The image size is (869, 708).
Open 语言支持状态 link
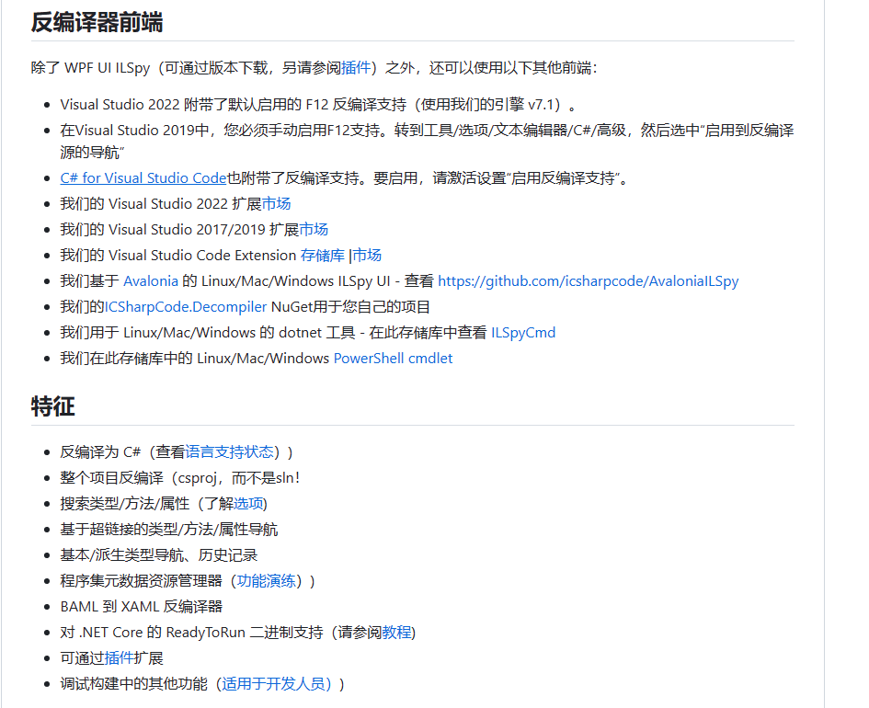(x=230, y=452)
